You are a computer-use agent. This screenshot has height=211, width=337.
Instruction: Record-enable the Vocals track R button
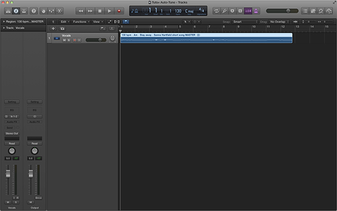(x=75, y=40)
